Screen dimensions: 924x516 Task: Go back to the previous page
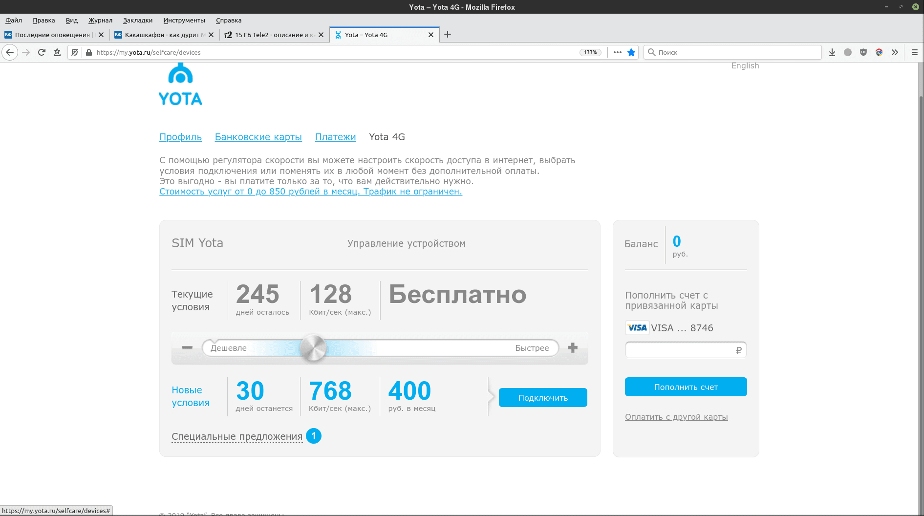10,52
